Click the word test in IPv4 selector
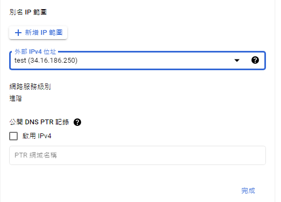281x202 pixels. pyautogui.click(x=20, y=61)
